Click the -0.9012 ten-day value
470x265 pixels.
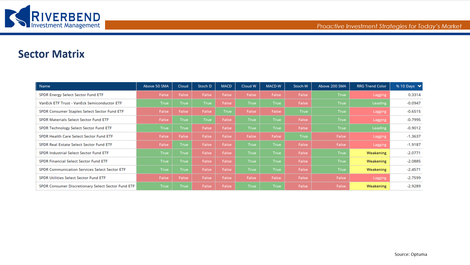(x=406, y=128)
